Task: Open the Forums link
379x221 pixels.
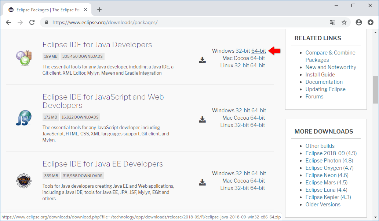Action: pyautogui.click(x=314, y=96)
